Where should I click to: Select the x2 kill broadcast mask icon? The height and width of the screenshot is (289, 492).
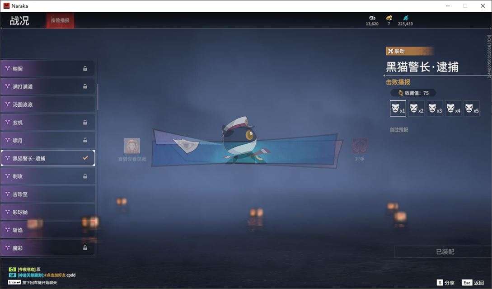pos(417,109)
